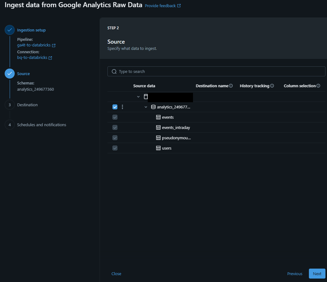327x282 pixels.
Task: Toggle the users table checkbox
Action: click(115, 148)
